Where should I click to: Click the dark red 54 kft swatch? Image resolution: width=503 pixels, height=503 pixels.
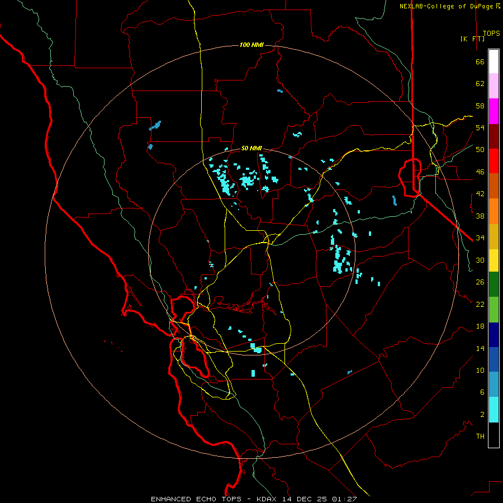tap(493, 136)
